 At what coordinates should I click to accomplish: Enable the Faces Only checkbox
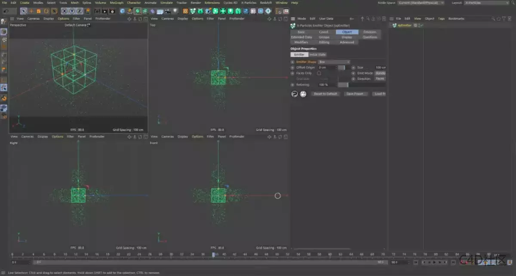[319, 73]
